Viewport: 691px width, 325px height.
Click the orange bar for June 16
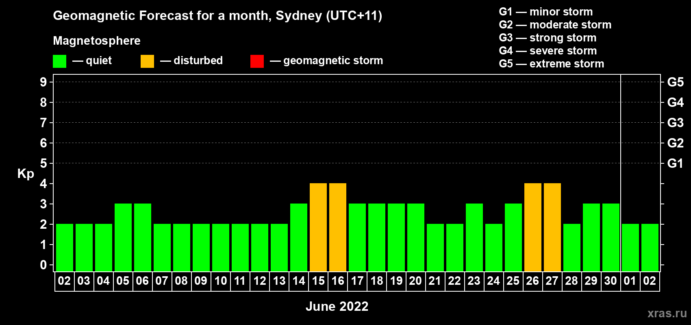pos(338,227)
